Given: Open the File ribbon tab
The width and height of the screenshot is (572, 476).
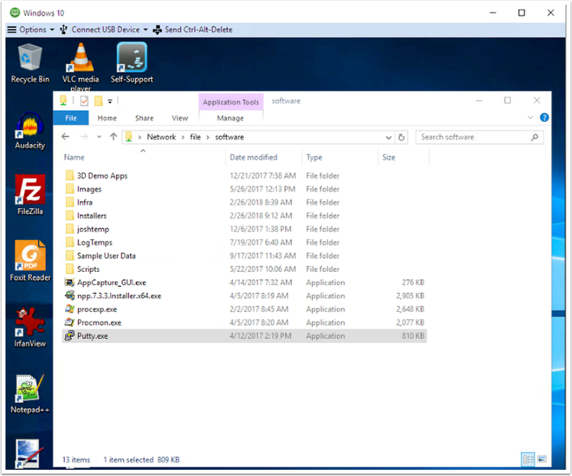Looking at the screenshot, I should (x=70, y=118).
